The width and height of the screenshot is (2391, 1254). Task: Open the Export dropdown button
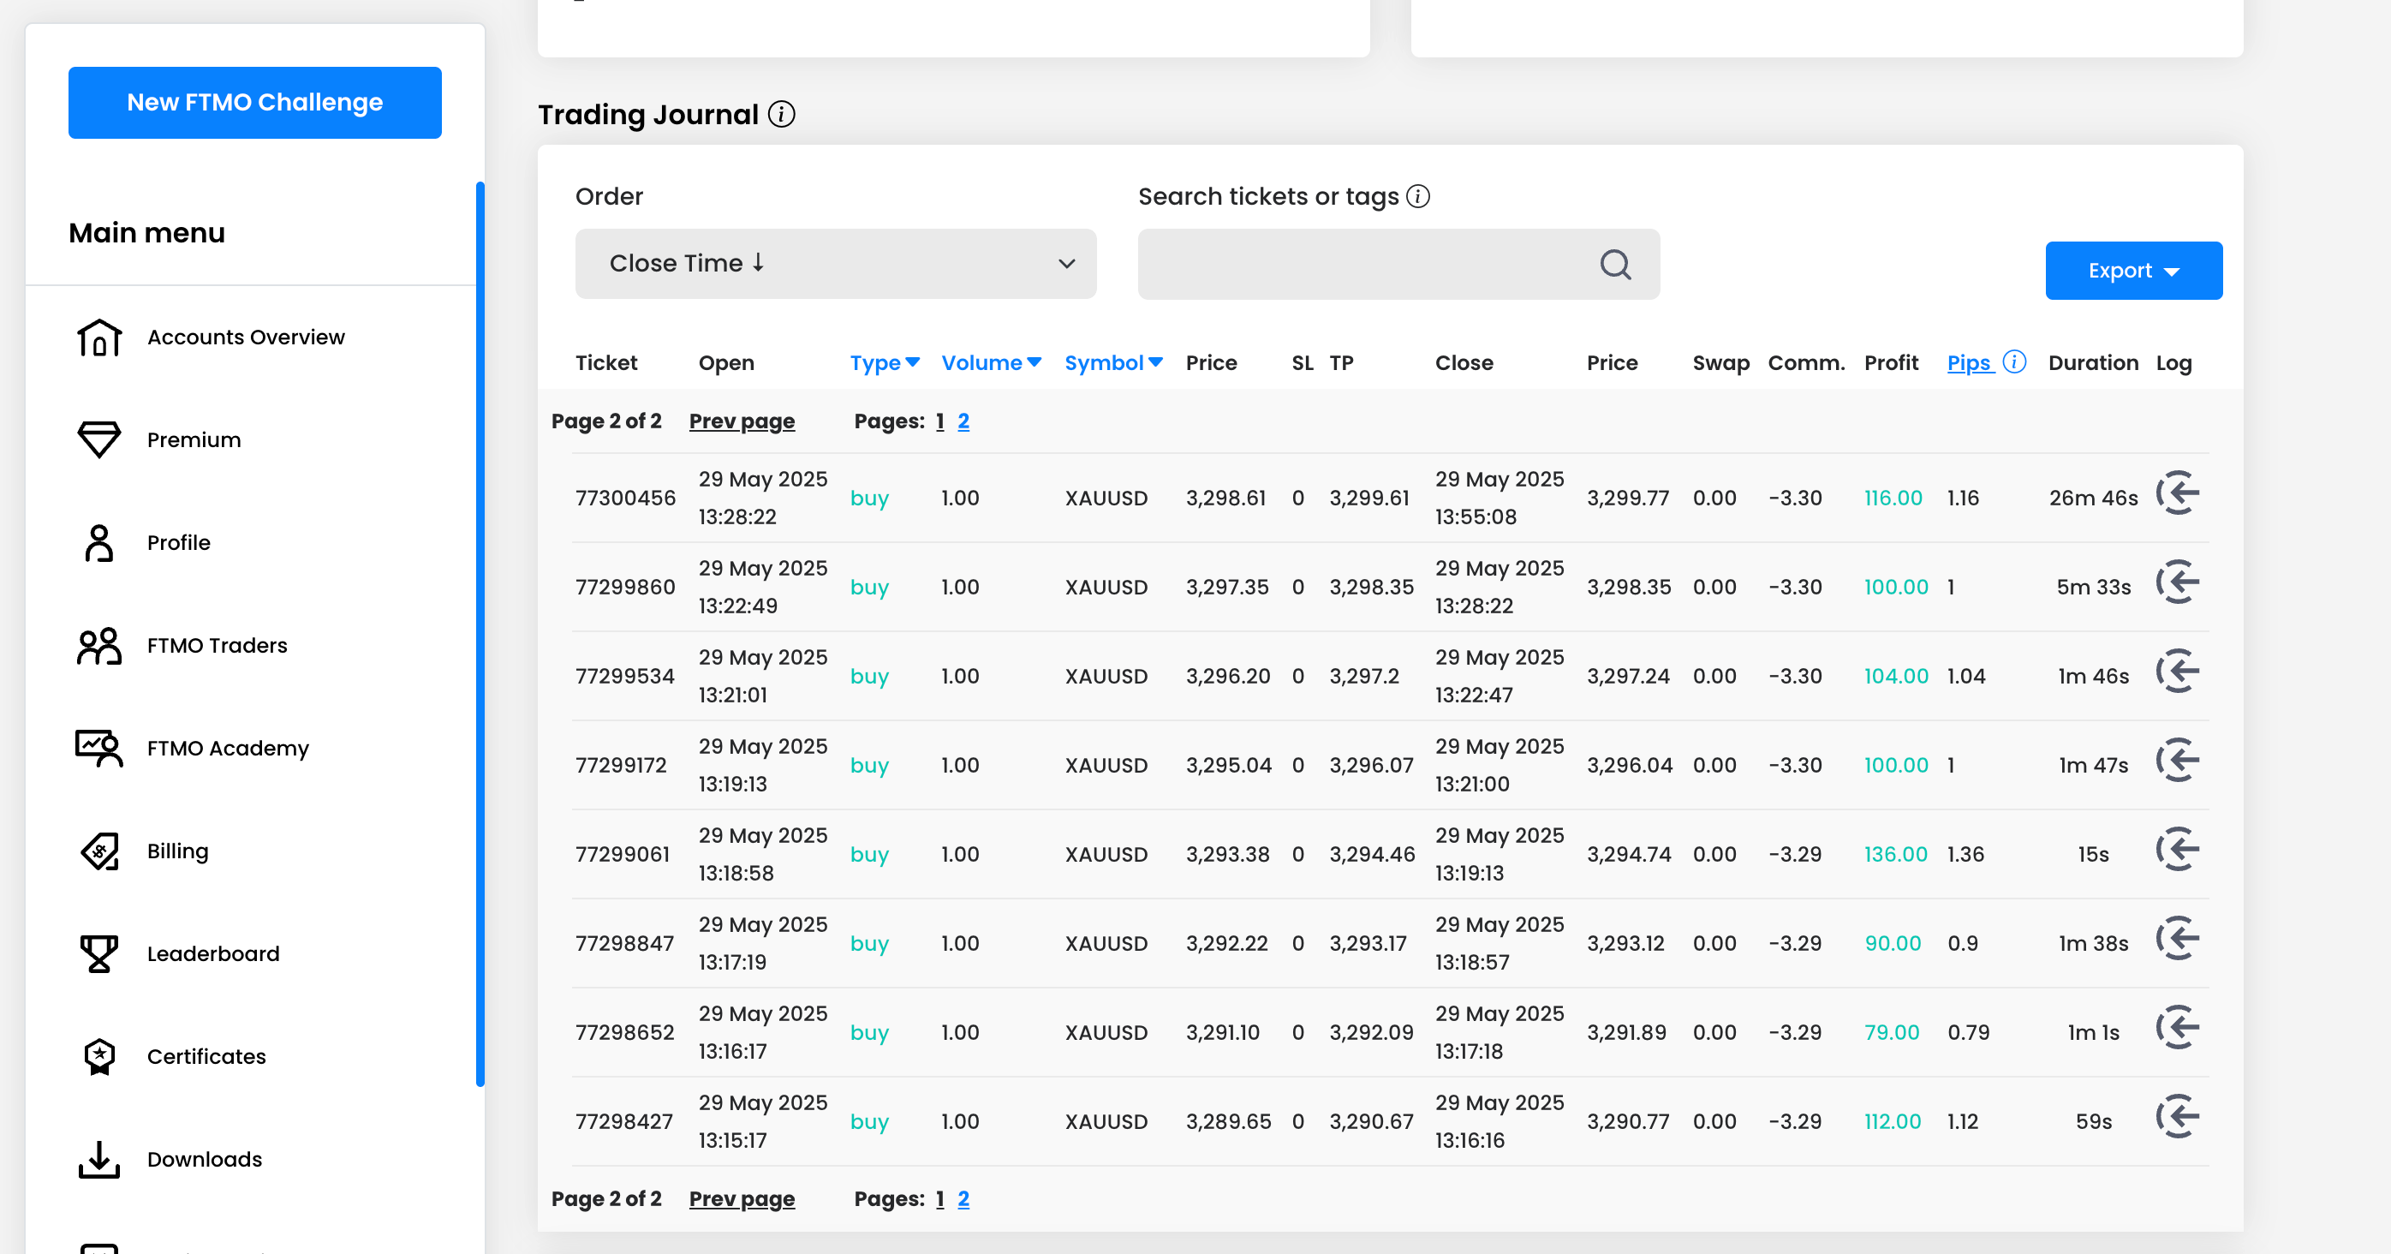pos(2133,271)
